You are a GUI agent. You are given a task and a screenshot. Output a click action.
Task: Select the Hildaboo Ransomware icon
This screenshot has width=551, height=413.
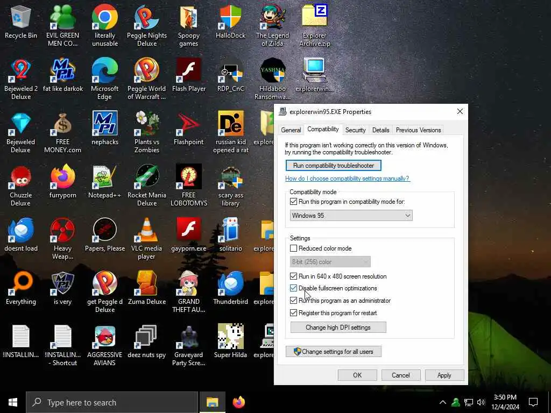(x=272, y=79)
